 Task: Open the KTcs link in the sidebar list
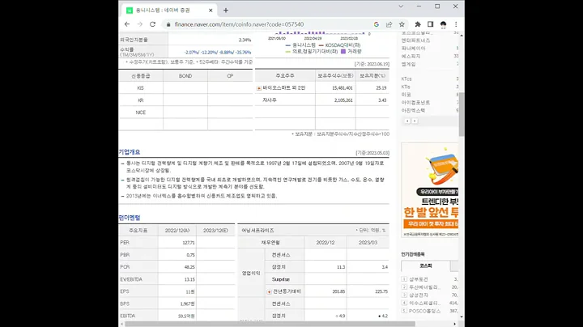[x=406, y=79]
